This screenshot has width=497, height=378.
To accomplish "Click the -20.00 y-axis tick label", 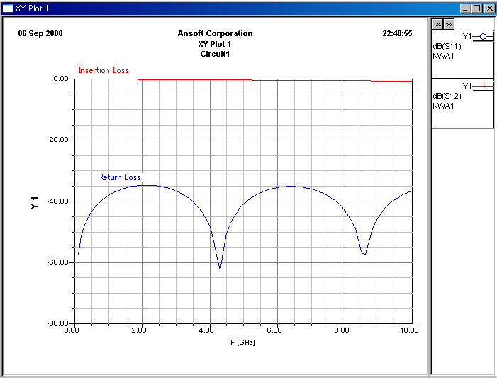I will click(57, 140).
